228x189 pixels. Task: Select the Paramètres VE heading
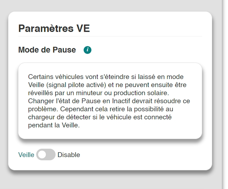[x=54, y=28]
